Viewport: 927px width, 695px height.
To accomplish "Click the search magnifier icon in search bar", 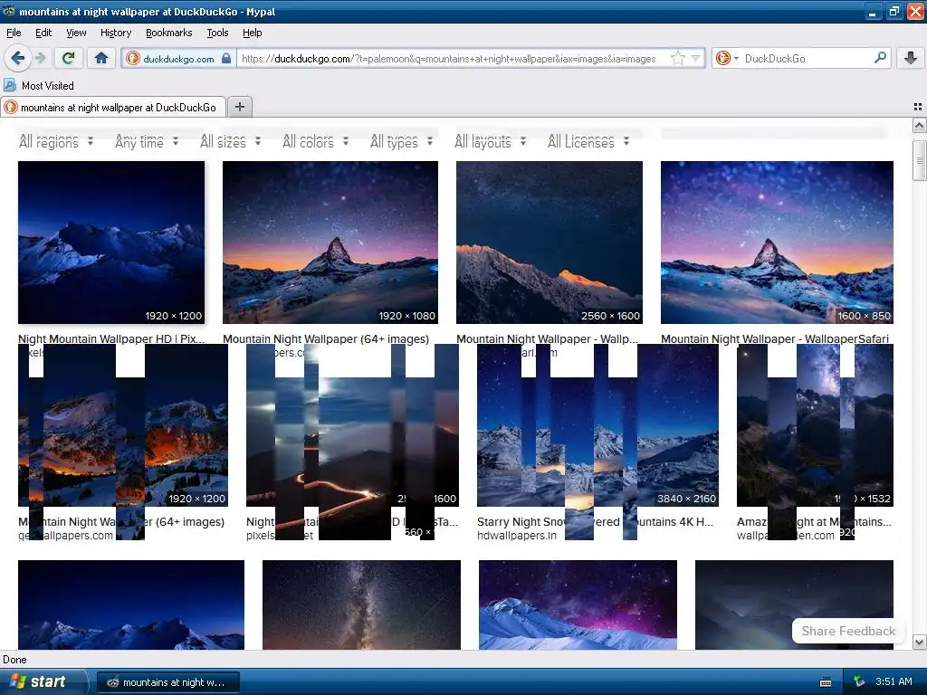I will (x=880, y=58).
